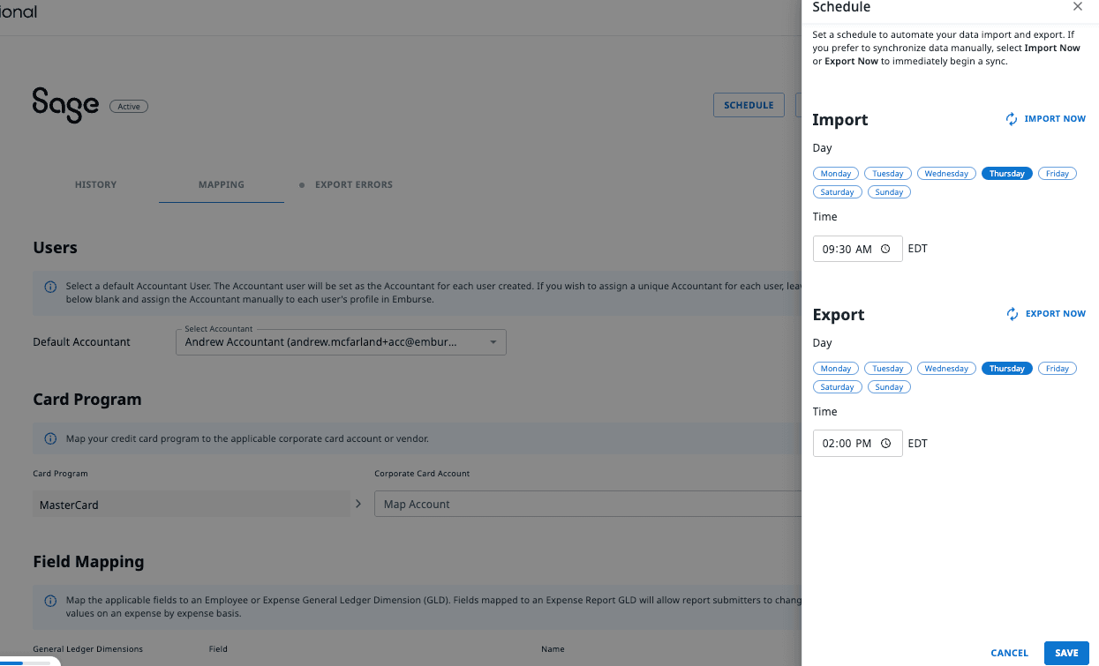
Task: Select Monday for Import day
Action: (835, 174)
